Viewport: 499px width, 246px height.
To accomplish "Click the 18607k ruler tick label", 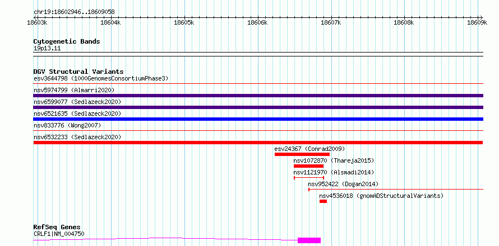I will click(331, 22).
